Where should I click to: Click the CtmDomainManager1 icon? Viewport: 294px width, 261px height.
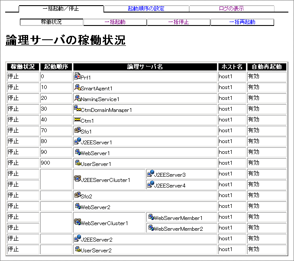[x=78, y=109]
